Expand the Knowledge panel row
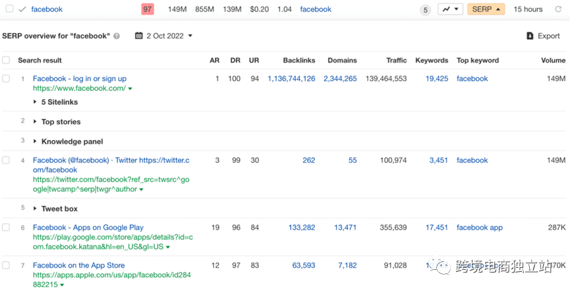570x291 pixels. (x=68, y=141)
